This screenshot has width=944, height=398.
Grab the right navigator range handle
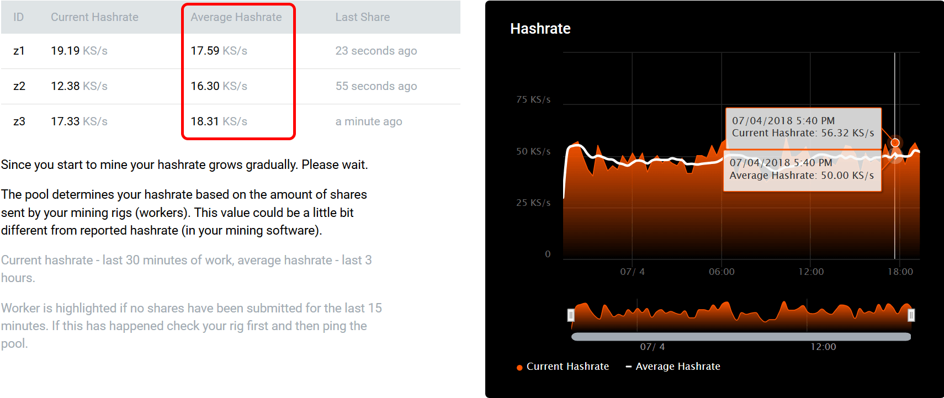(x=911, y=315)
